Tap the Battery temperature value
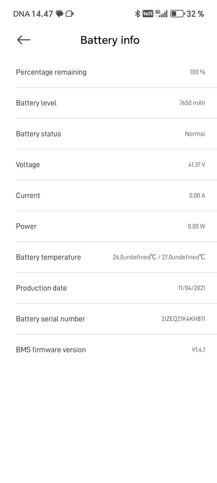The width and height of the screenshot is (217, 483). pos(159,257)
